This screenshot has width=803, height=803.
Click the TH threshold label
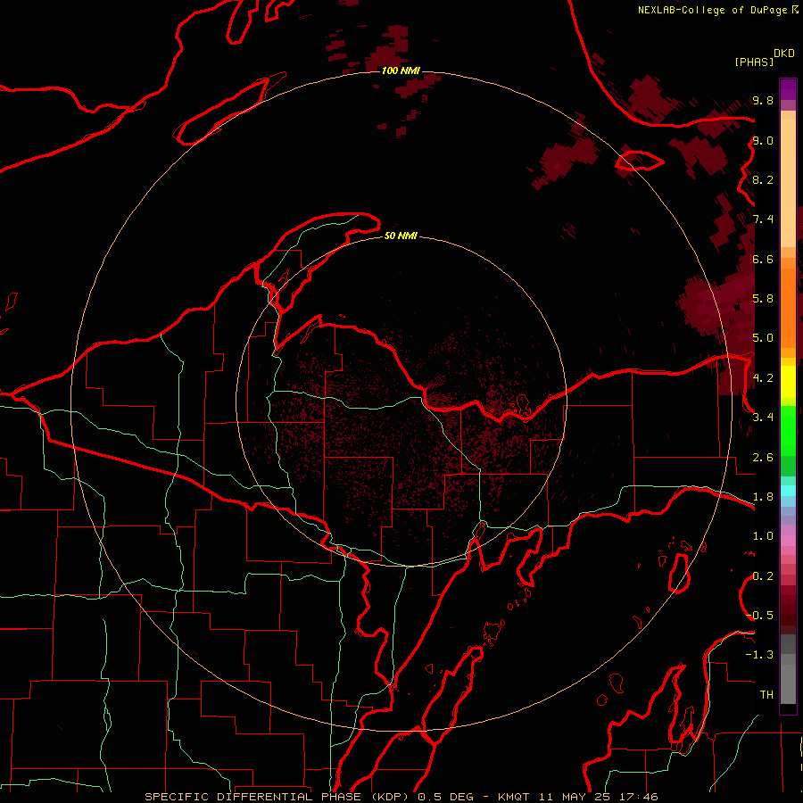pos(766,695)
